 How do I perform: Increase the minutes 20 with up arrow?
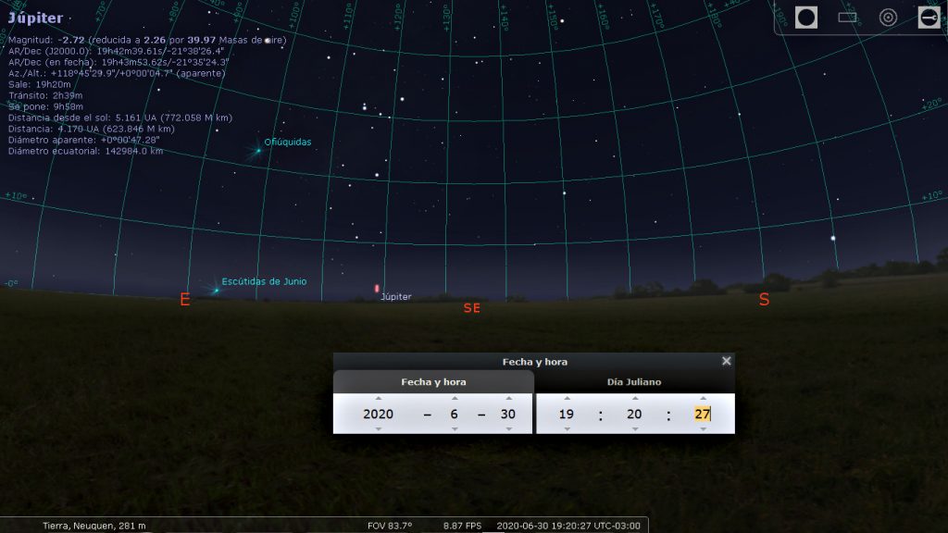(635, 398)
